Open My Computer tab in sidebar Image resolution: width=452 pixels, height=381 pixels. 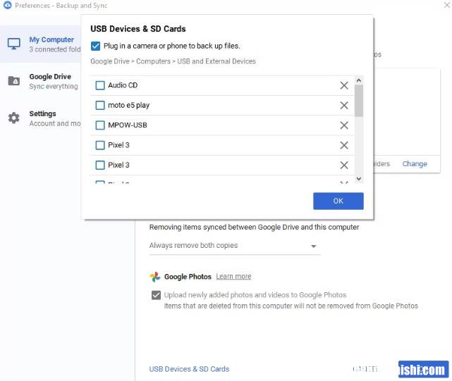point(41,44)
